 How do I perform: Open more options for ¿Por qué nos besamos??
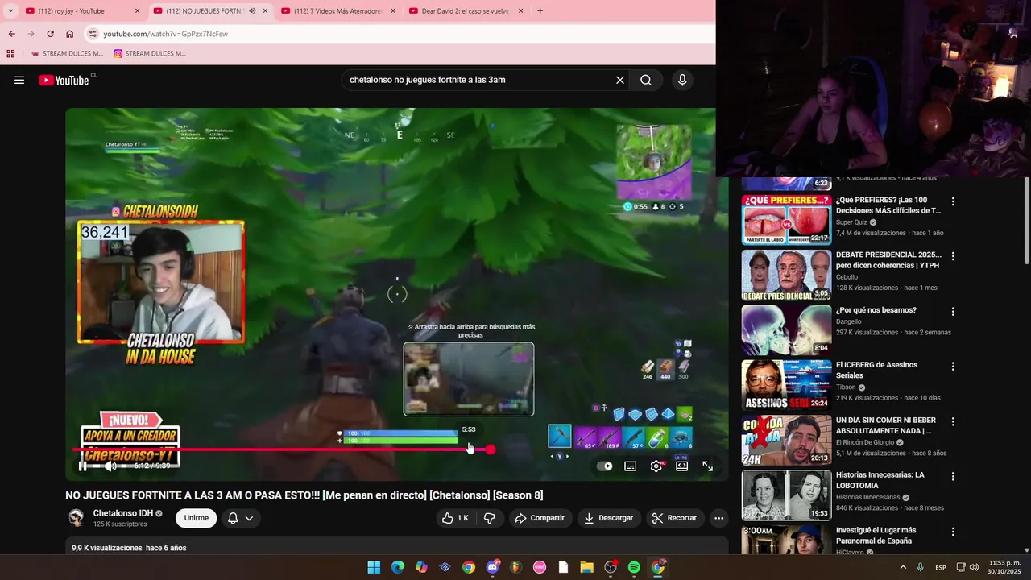[953, 312]
